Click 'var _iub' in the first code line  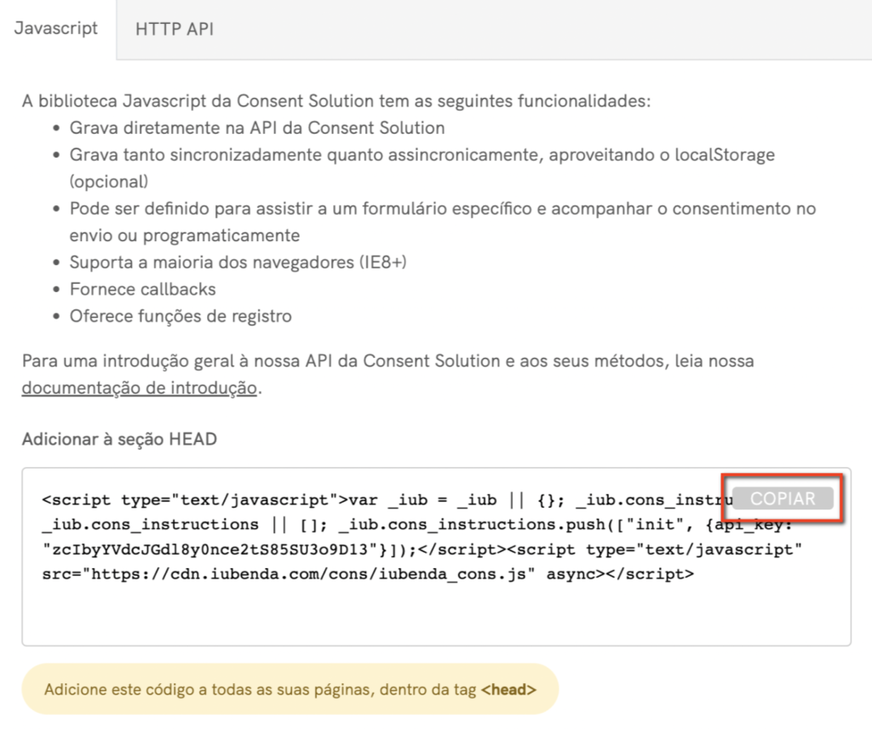(x=376, y=499)
